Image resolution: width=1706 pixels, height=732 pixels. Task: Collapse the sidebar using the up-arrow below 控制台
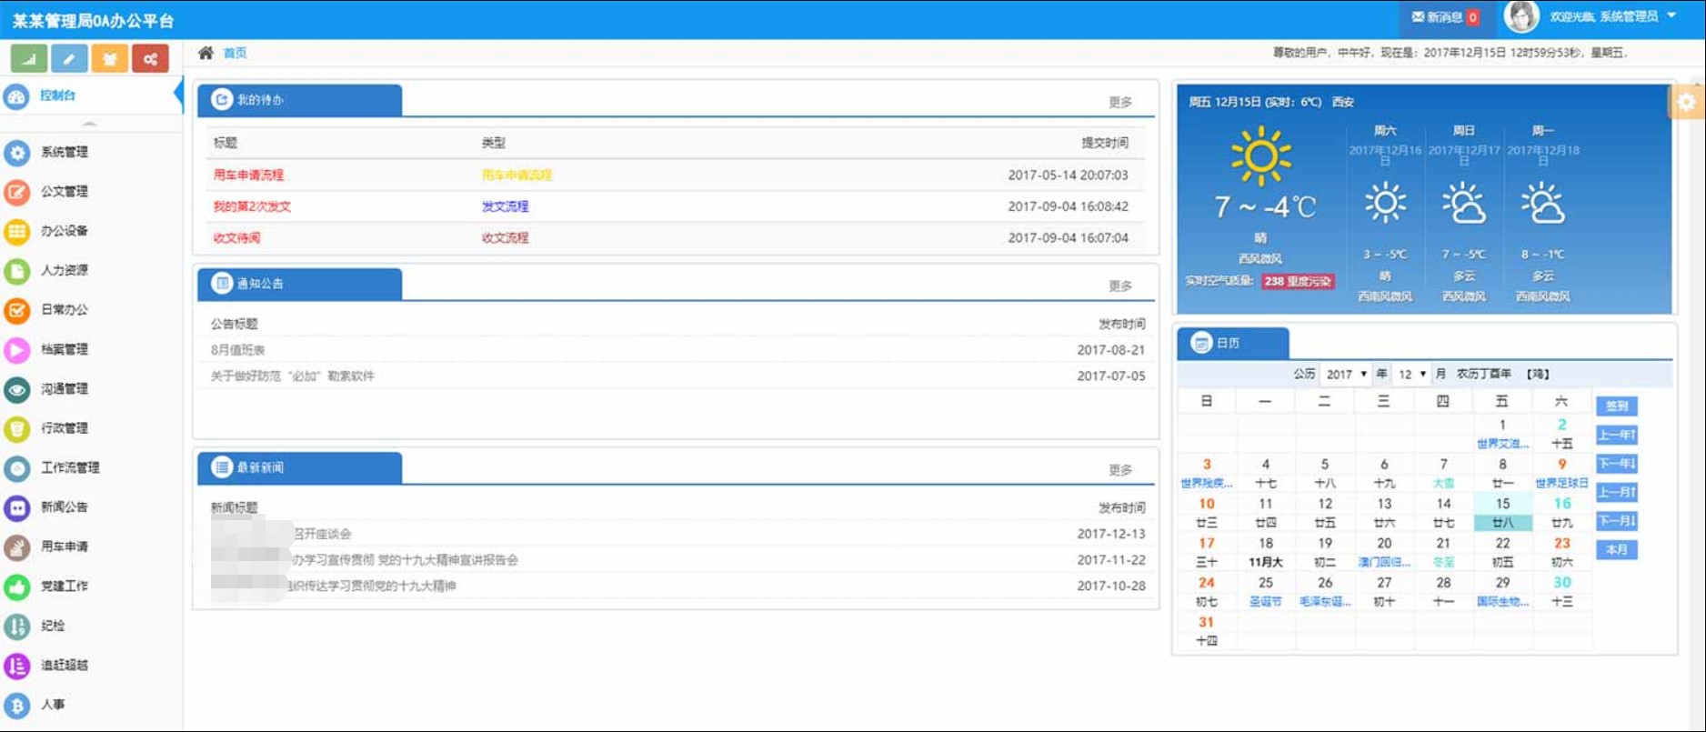coord(89,124)
